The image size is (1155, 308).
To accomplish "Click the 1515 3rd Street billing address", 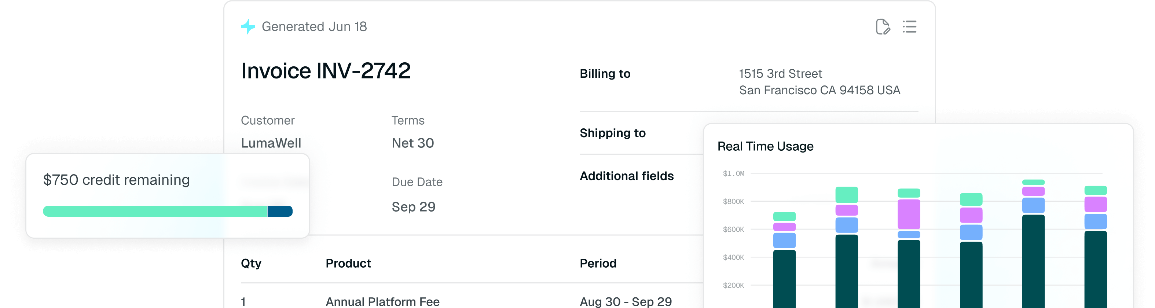I will coord(780,74).
